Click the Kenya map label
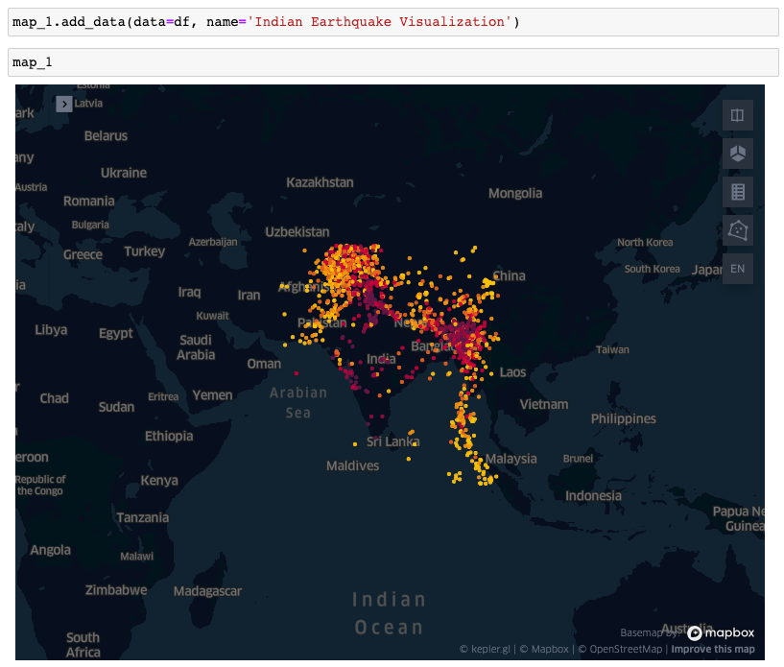 click(159, 481)
